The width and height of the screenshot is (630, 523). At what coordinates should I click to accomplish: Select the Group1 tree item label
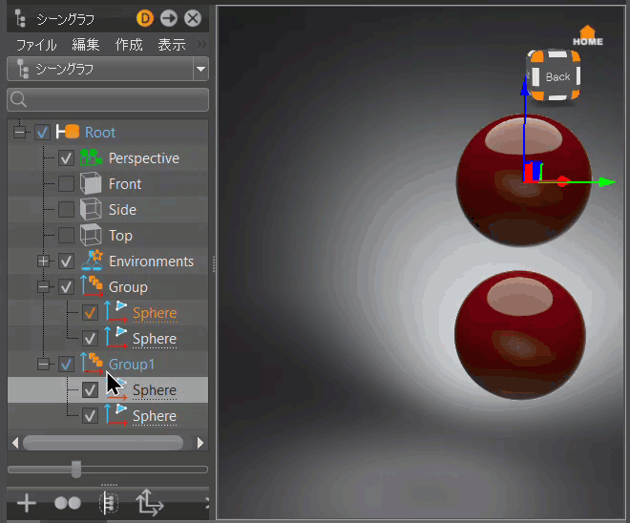point(132,365)
